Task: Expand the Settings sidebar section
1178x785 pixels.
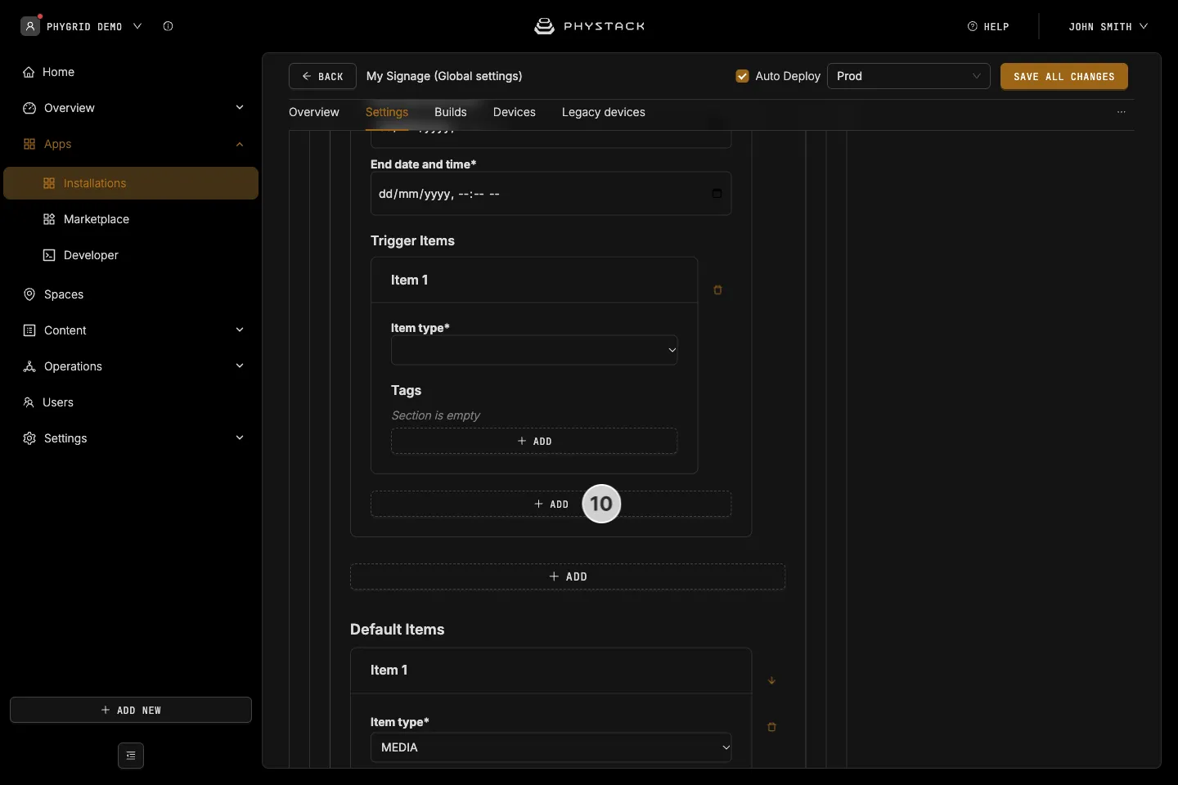Action: point(240,438)
